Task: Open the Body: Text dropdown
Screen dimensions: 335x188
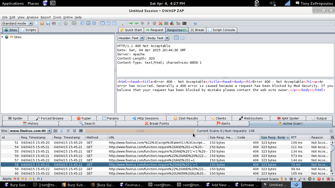Action: click(158, 38)
